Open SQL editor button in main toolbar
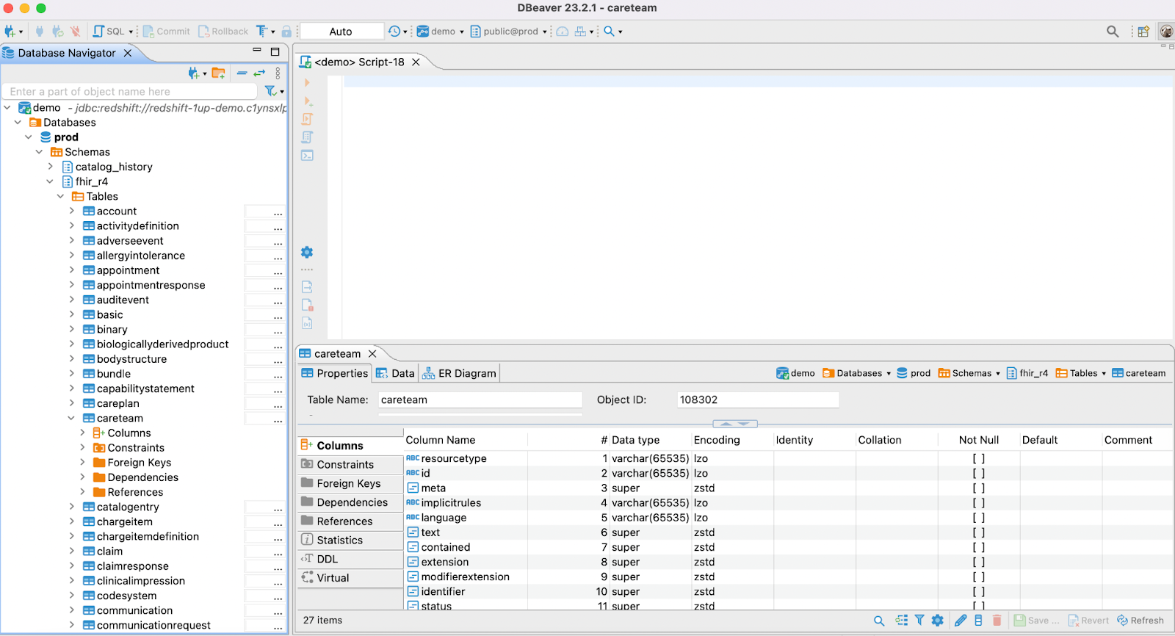This screenshot has width=1175, height=636. tap(109, 32)
